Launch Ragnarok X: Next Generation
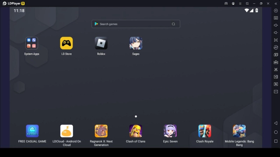This screenshot has height=157, width=280. click(x=101, y=131)
